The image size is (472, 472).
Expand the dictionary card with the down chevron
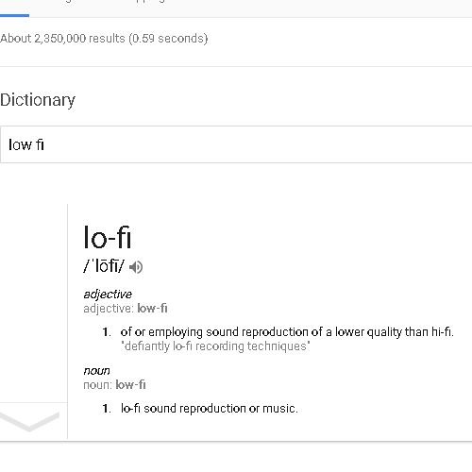[29, 421]
